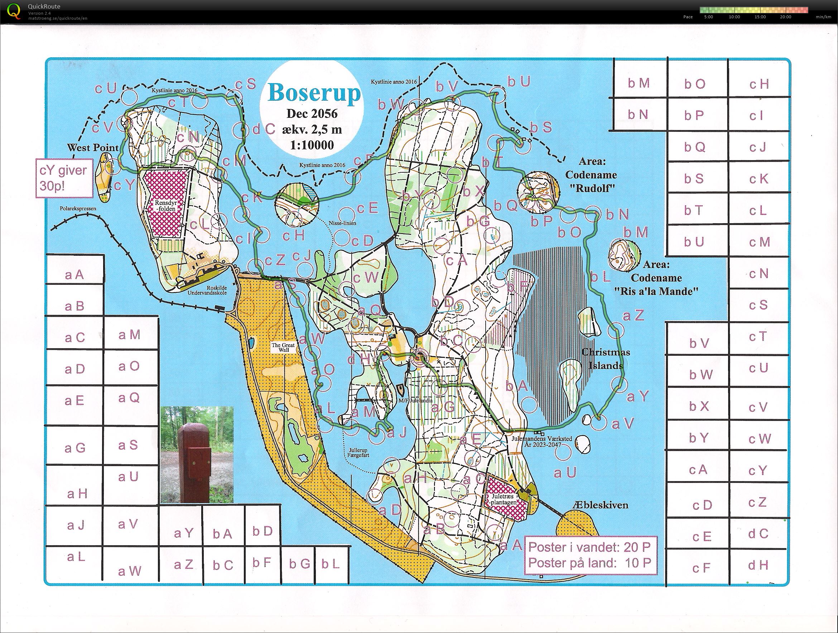Click the 'West Point' map label
The image size is (838, 633).
pos(93,148)
